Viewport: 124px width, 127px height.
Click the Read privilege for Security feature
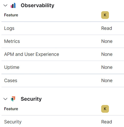pyautogui.click(x=107, y=122)
